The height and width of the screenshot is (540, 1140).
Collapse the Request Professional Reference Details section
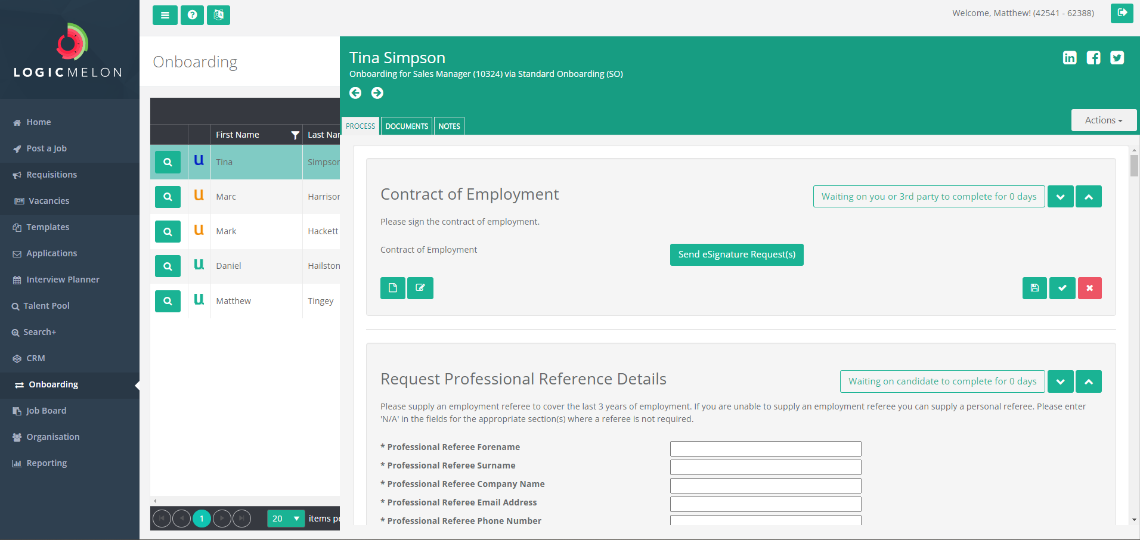tap(1088, 381)
